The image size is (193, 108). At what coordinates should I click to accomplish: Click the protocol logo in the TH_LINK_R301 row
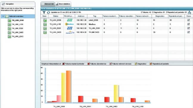tap(70, 28)
